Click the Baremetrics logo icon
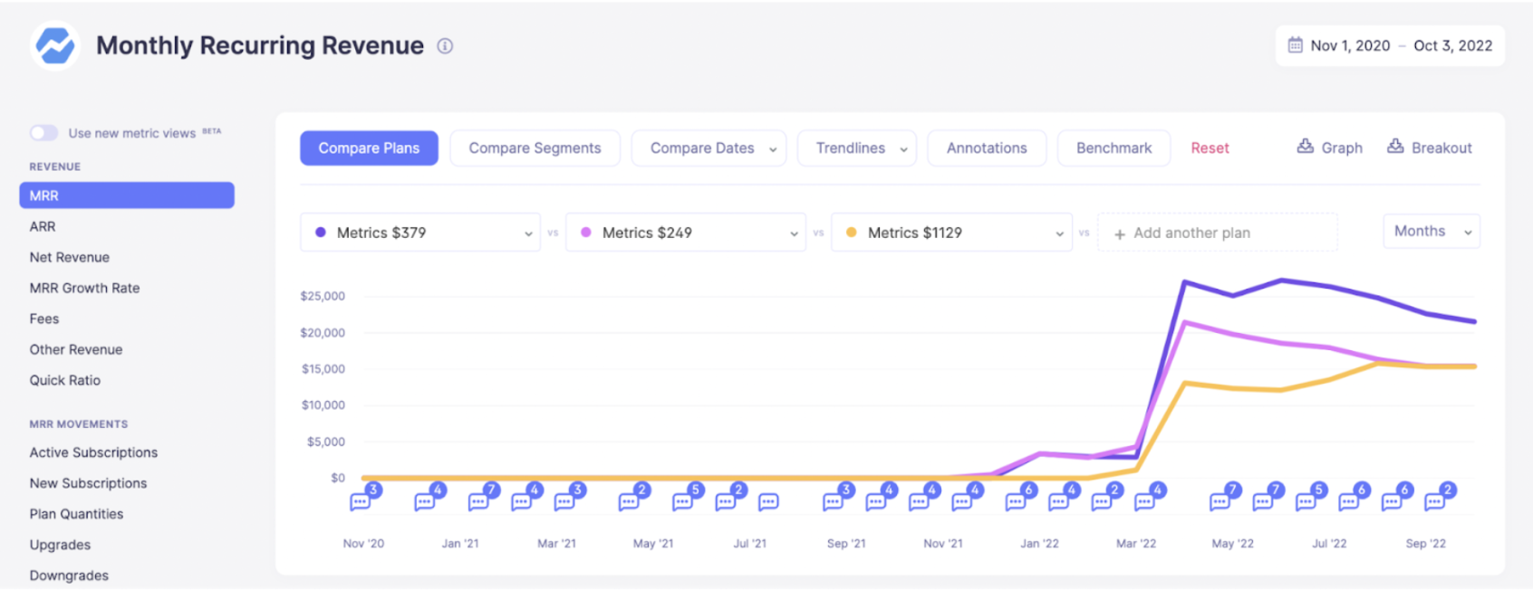This screenshot has width=1533, height=590. (54, 45)
